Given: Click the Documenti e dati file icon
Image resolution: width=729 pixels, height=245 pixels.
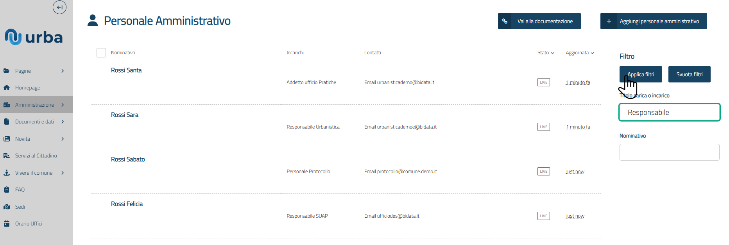Looking at the screenshot, I should pyautogui.click(x=7, y=122).
